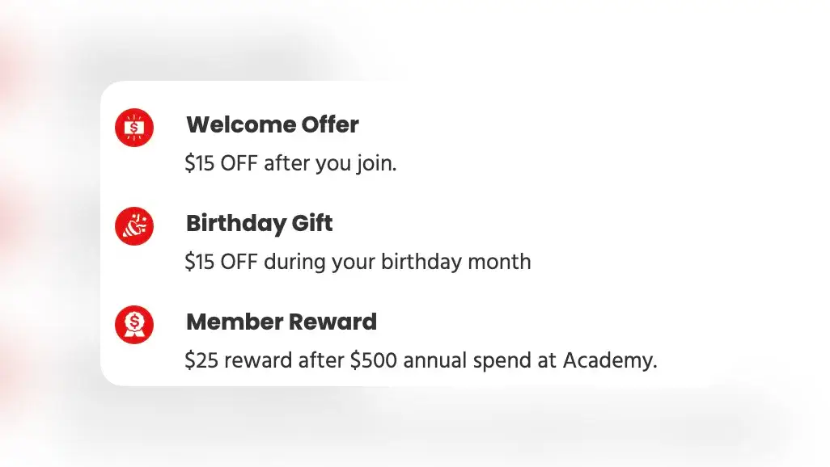Click "$15" in the Birthday Gift description
This screenshot has height=467, width=830.
point(200,262)
